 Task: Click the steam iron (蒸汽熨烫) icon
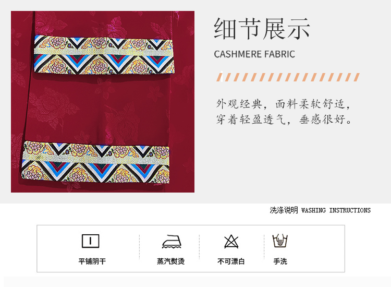[x=172, y=242]
